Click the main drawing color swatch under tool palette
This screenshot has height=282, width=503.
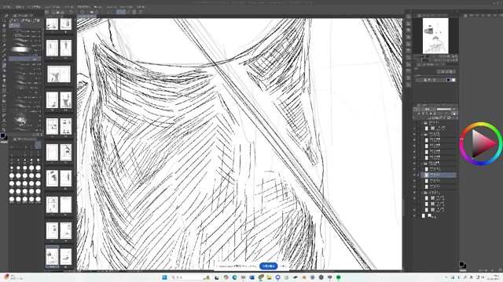3,136
